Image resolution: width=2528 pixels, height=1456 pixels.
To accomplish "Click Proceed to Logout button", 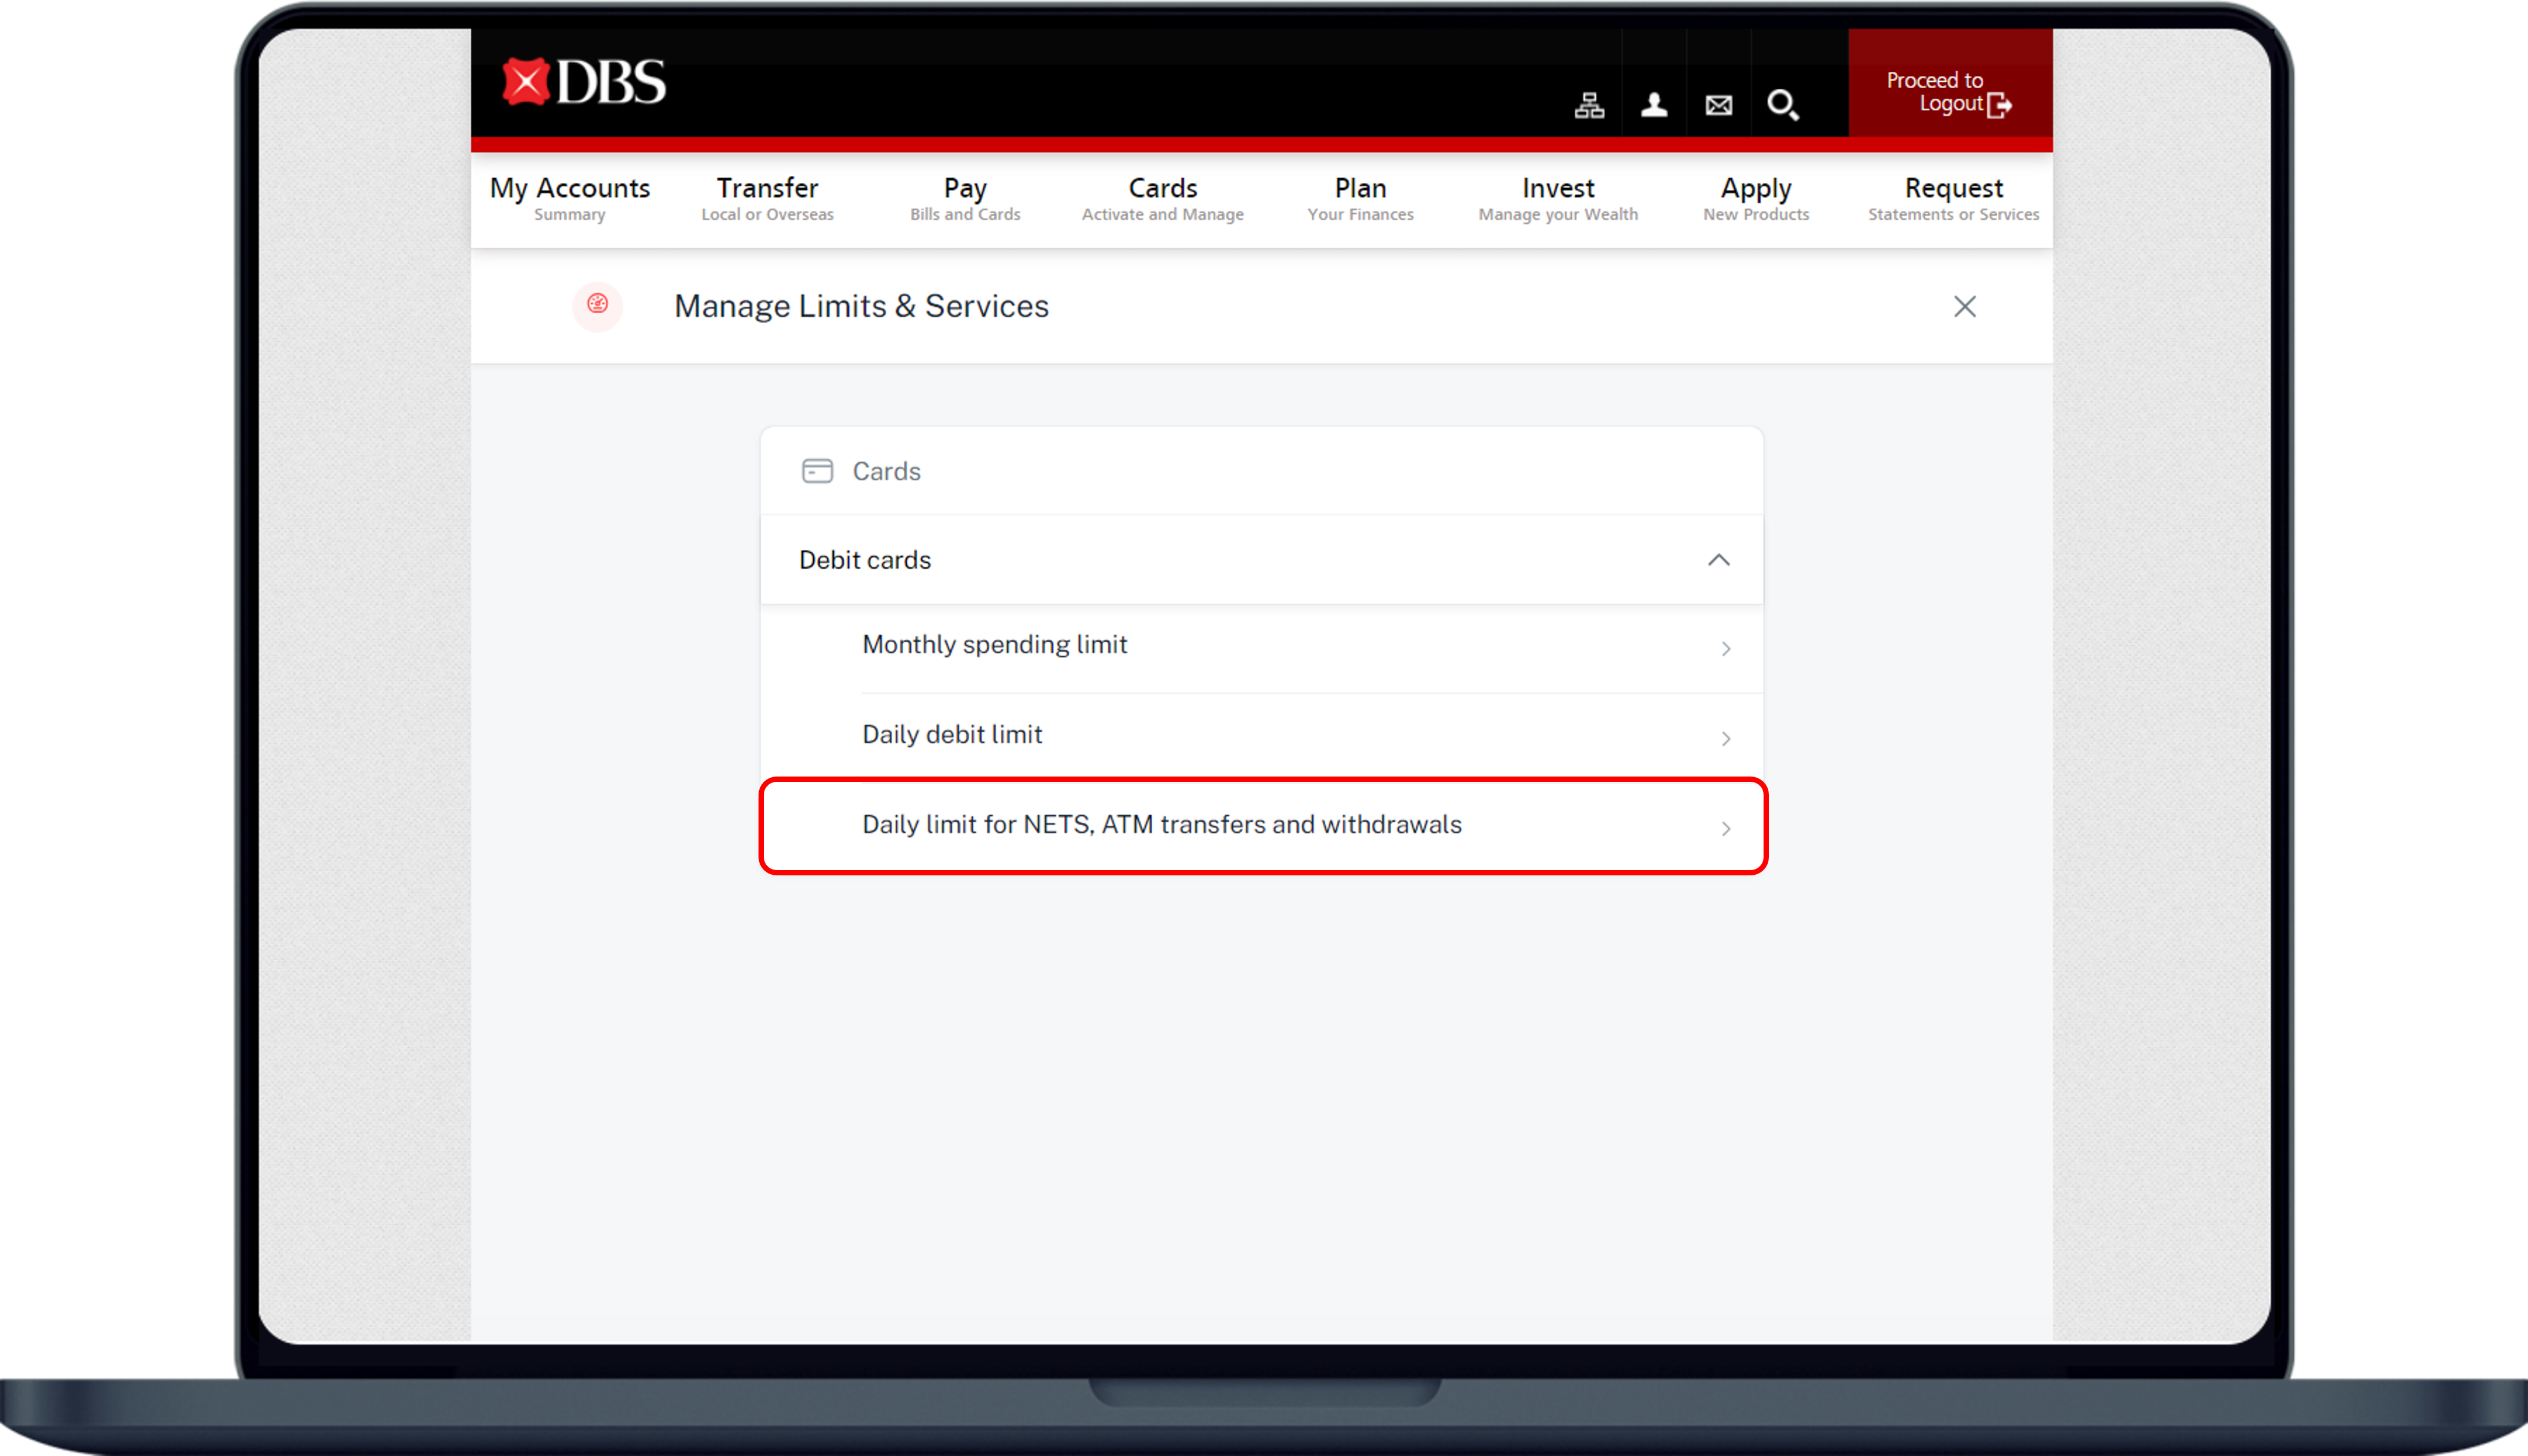I will tap(1949, 92).
